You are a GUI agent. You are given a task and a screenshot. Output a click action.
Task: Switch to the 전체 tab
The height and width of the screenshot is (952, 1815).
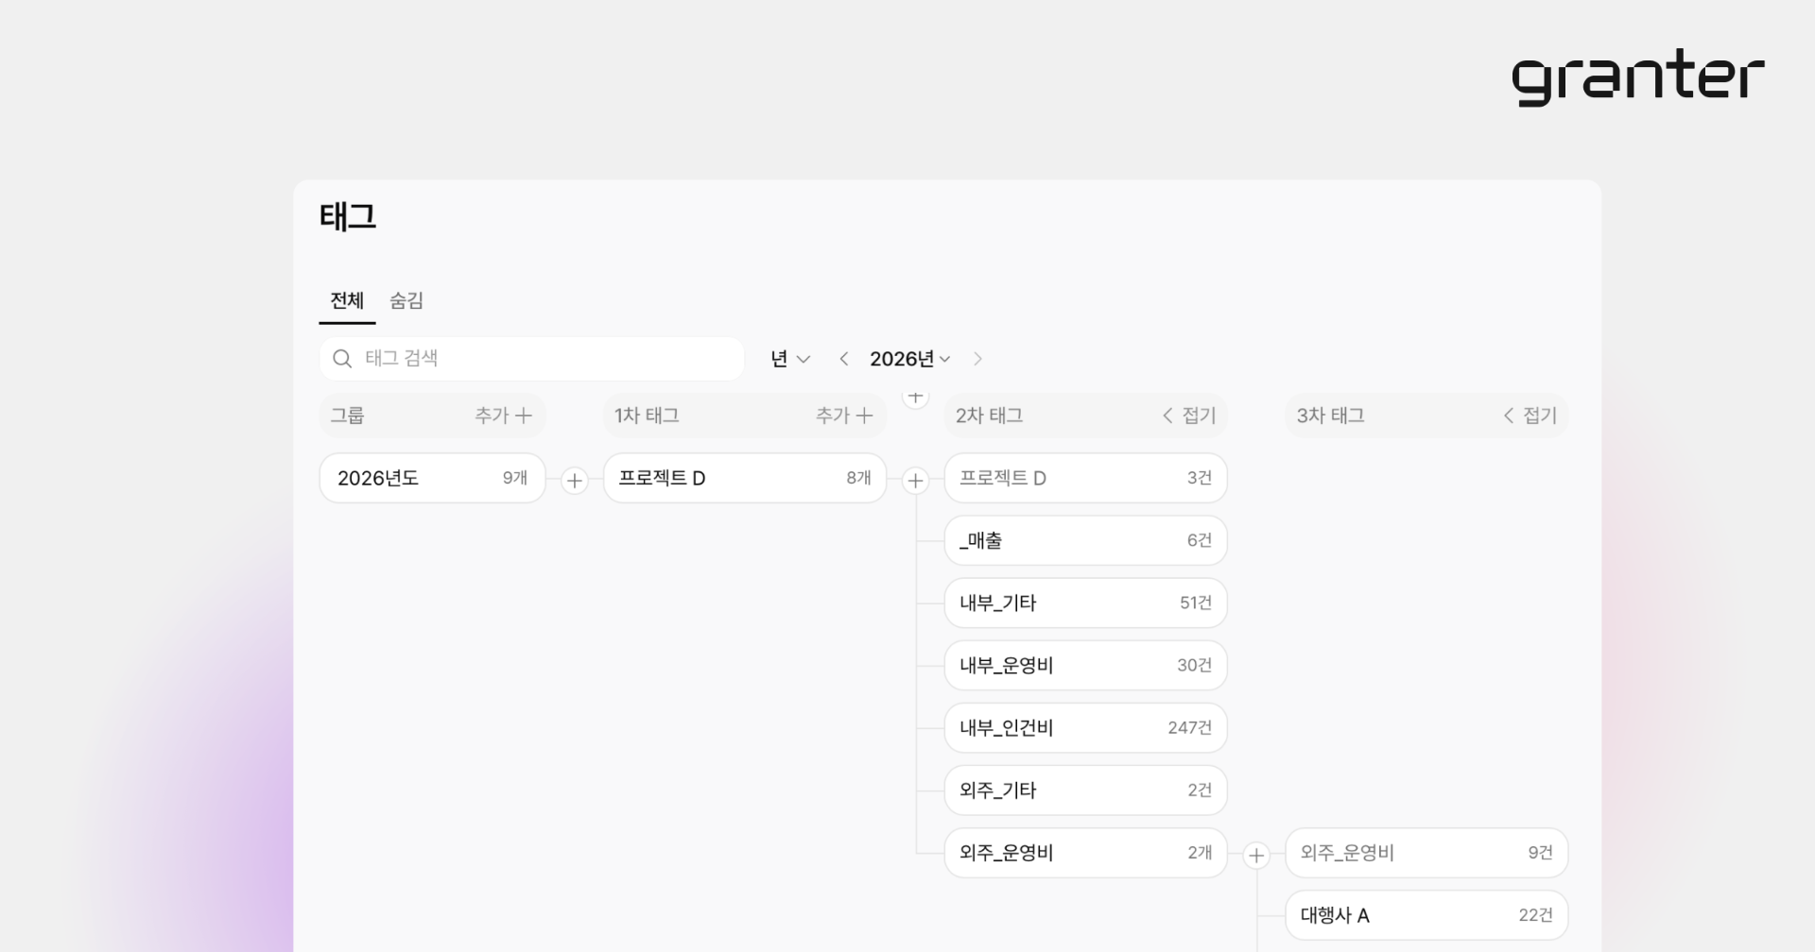pyautogui.click(x=347, y=300)
